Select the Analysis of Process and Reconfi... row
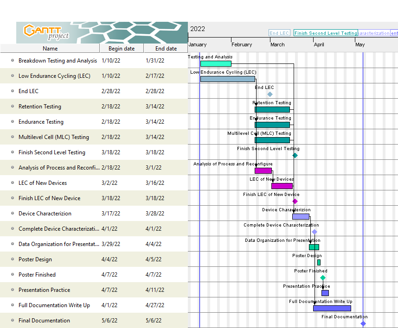This screenshot has height=328, width=398. tap(94, 168)
